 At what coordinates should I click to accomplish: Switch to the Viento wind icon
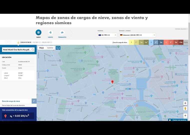click(x=50, y=32)
